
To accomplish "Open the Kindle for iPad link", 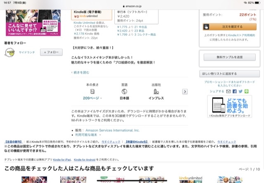I will click(x=62, y=160).
